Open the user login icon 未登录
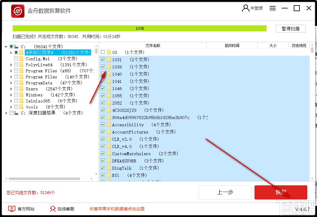Viewport: 317px width, 217px height. tap(245, 8)
